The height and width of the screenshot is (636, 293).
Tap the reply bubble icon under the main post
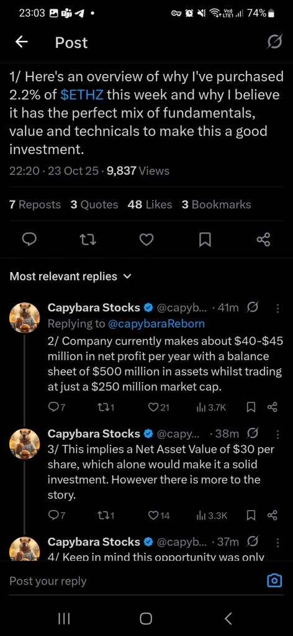(29, 240)
